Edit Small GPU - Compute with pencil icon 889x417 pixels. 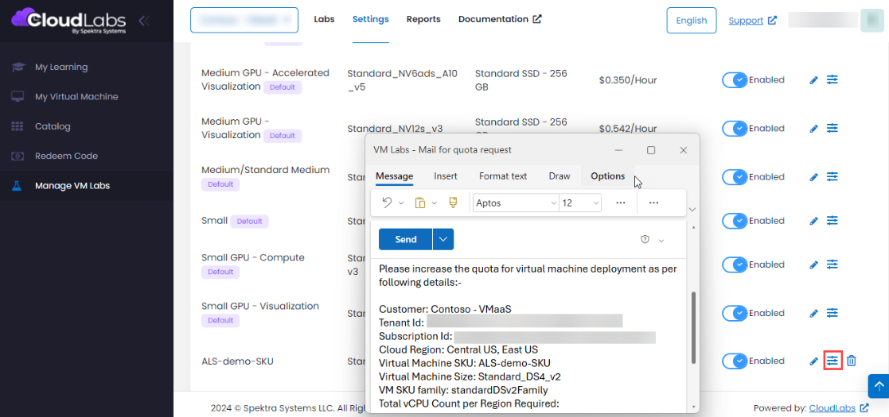pos(813,264)
